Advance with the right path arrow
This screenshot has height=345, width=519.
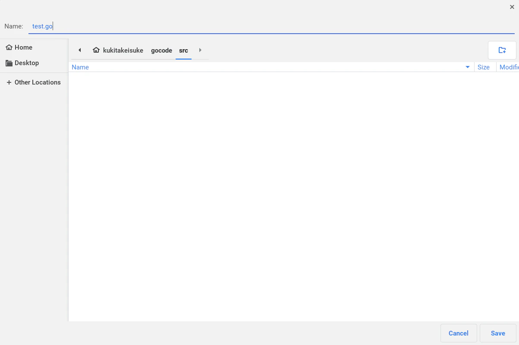coord(200,50)
